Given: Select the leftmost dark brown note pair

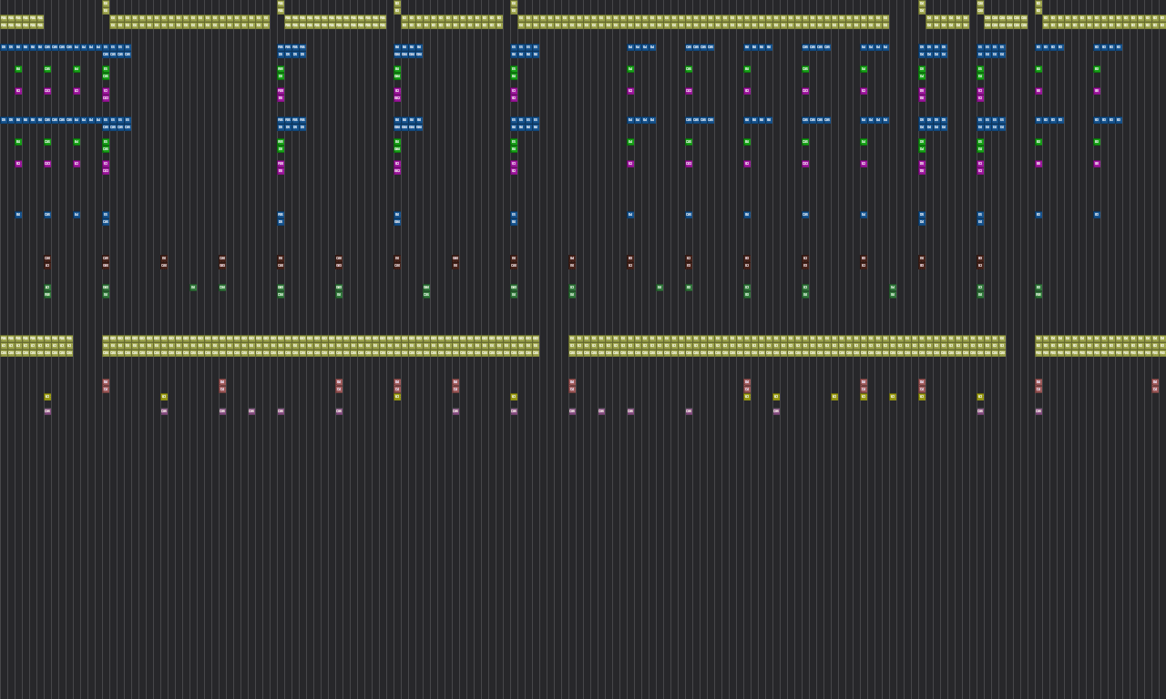Looking at the screenshot, I should coord(47,262).
